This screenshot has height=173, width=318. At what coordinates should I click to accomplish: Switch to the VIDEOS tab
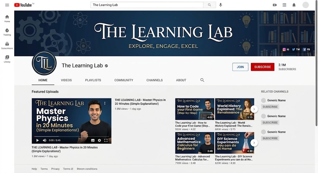pyautogui.click(x=66, y=80)
